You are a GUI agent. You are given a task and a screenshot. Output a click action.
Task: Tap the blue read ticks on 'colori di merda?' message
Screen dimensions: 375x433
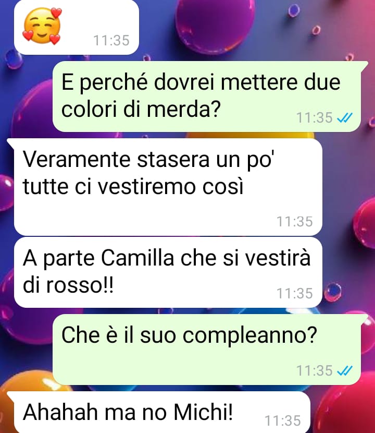pos(345,118)
